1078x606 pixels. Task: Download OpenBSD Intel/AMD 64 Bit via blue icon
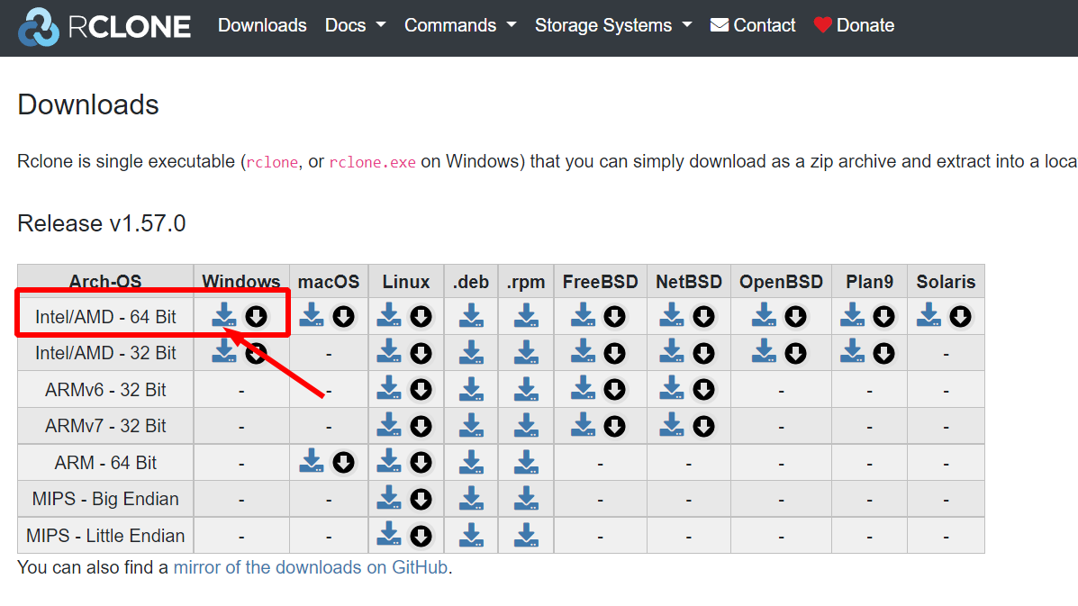tap(764, 315)
